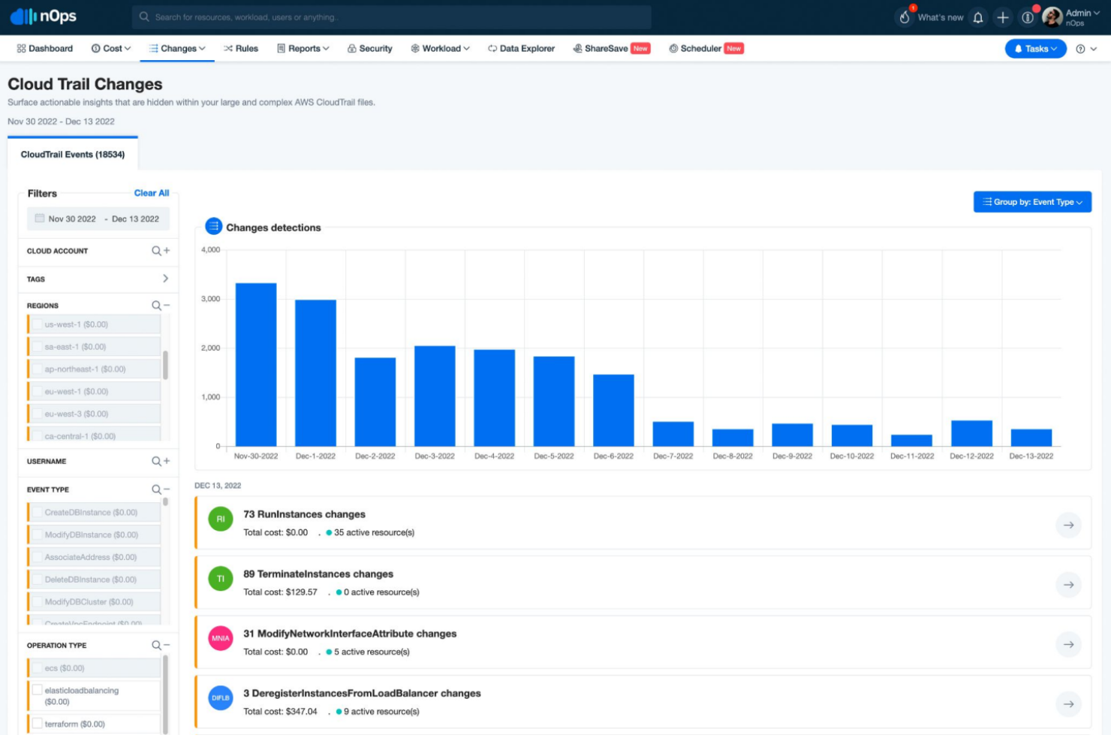Click the Dec-1-2022 chart bar
Image resolution: width=1111 pixels, height=741 pixels.
pos(315,373)
